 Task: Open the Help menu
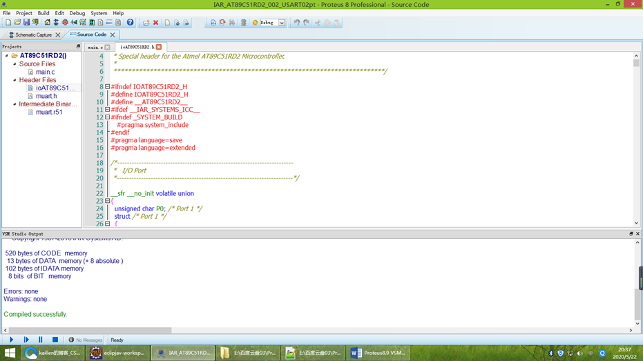118,13
